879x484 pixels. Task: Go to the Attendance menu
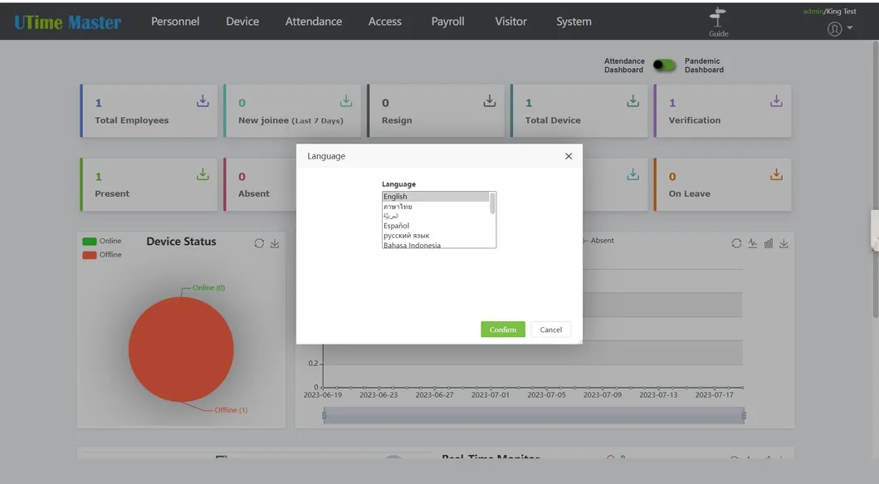click(x=313, y=22)
